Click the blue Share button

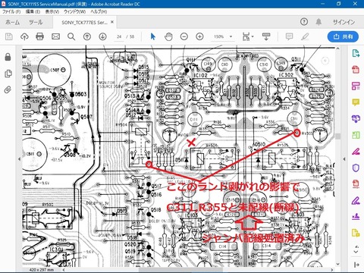[343, 37]
